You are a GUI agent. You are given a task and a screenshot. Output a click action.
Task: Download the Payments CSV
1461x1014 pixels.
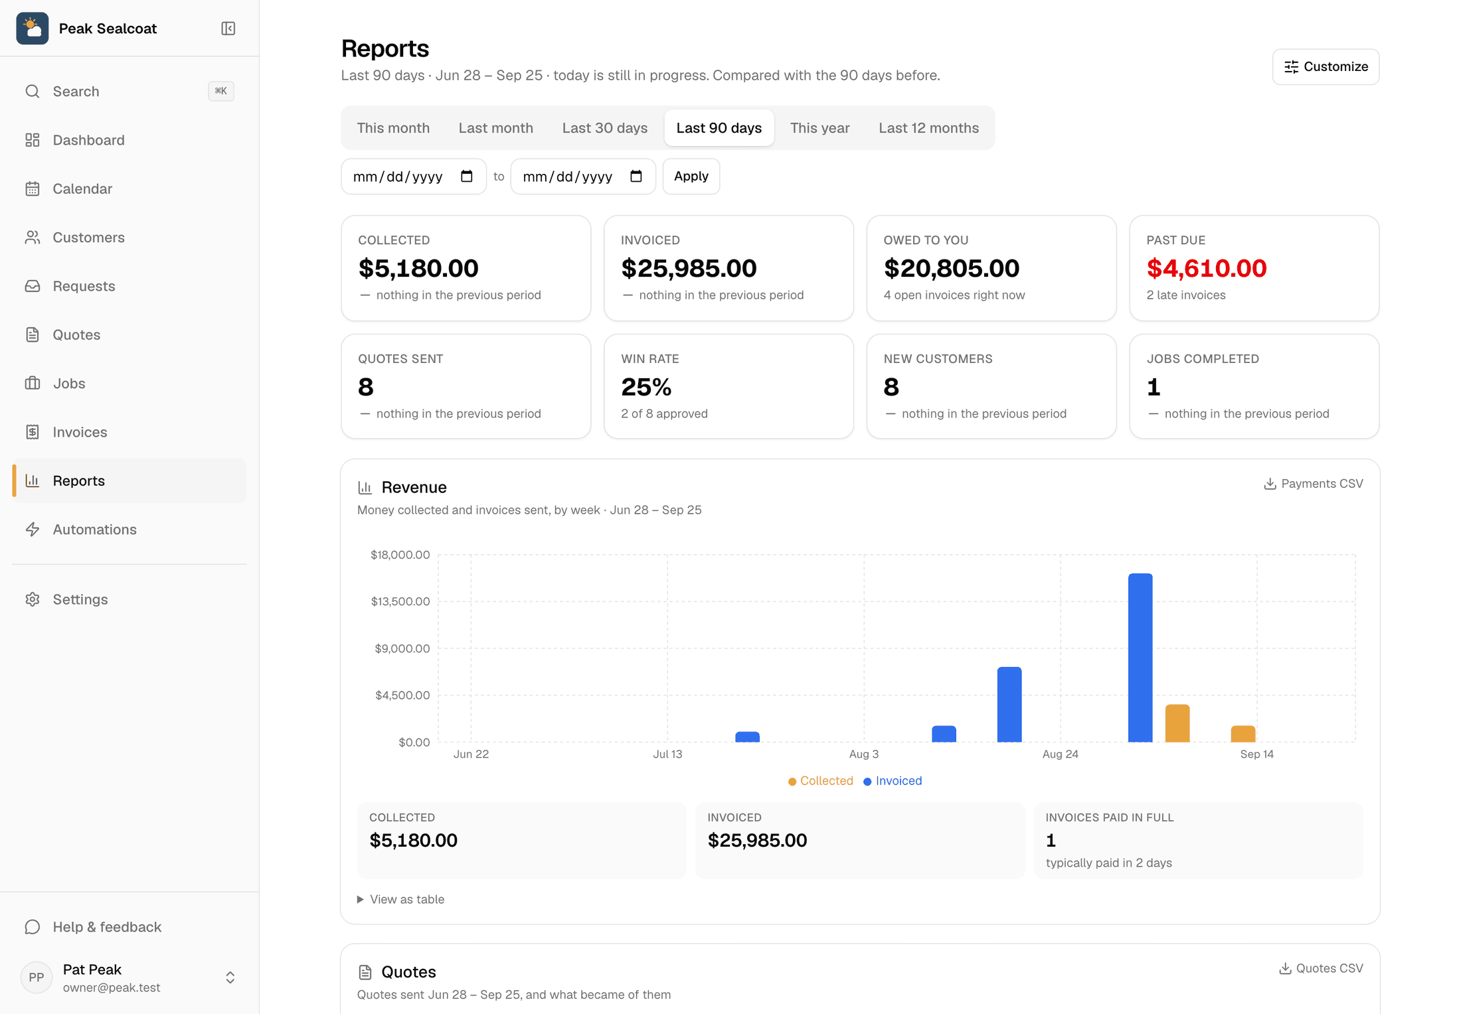pos(1314,484)
